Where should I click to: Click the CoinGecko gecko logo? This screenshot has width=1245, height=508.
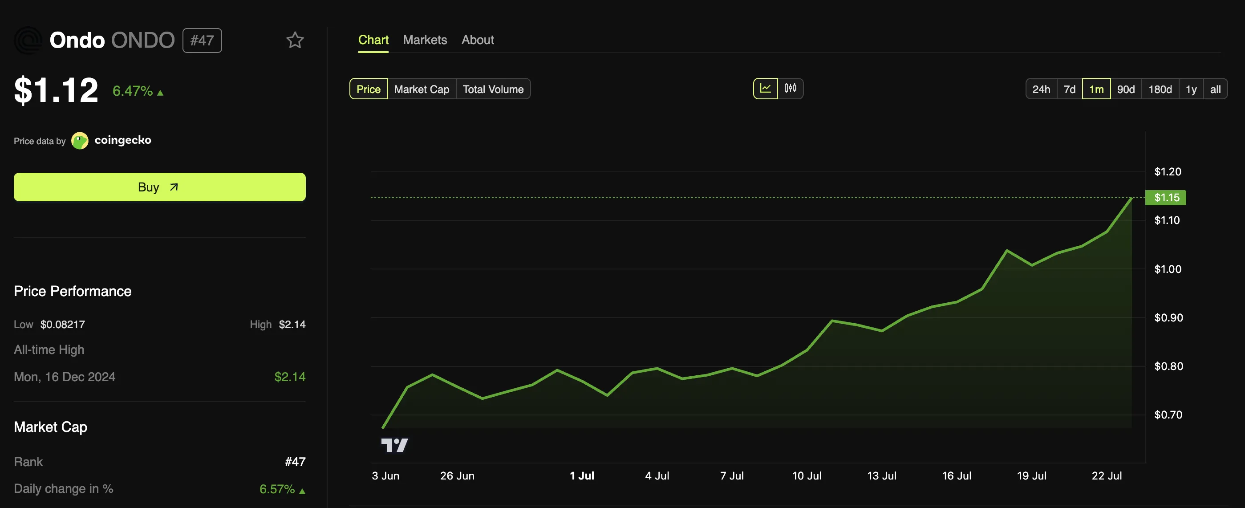point(80,141)
